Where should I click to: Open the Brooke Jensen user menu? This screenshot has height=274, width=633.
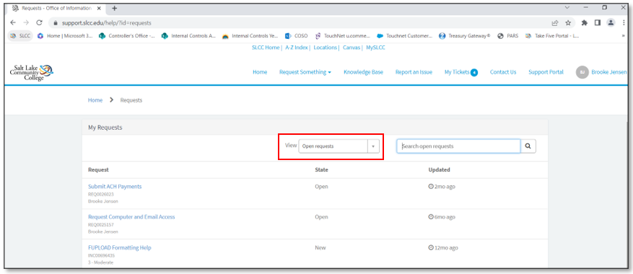(601, 72)
